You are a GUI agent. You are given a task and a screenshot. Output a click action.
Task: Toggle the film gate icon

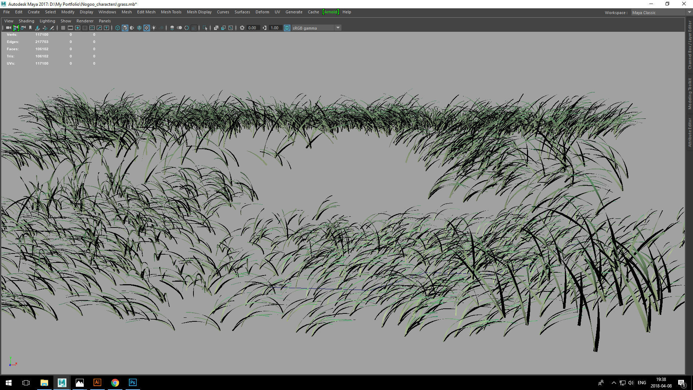pyautogui.click(x=70, y=28)
